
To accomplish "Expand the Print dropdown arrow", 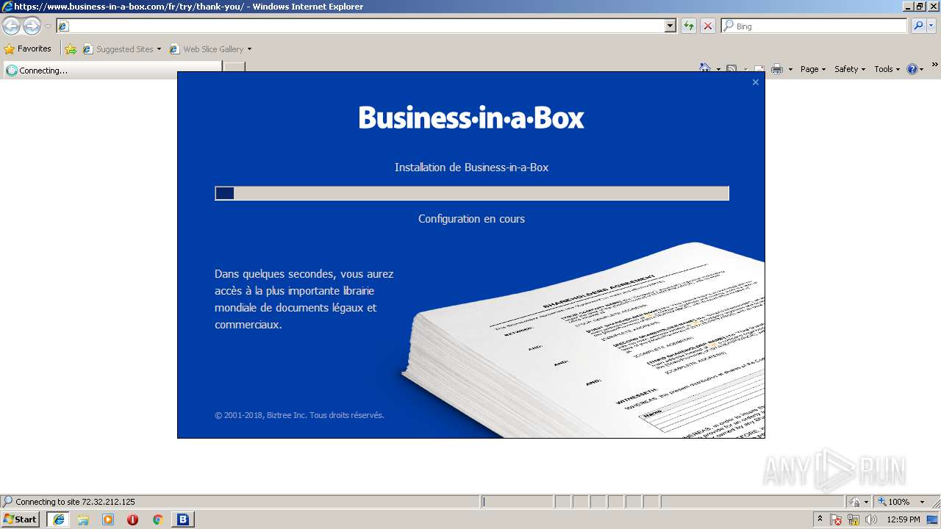I will click(790, 69).
